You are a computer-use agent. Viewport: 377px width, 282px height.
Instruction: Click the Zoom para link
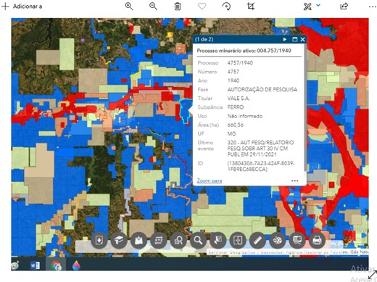(x=210, y=181)
